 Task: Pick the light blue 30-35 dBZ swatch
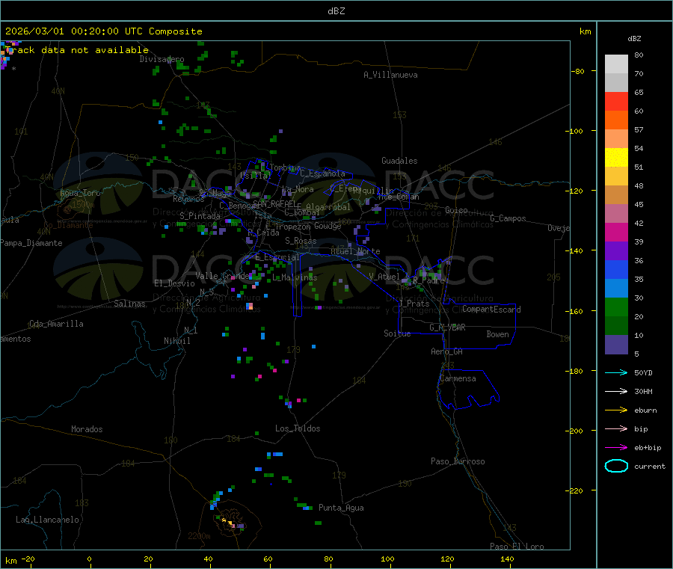pyautogui.click(x=616, y=289)
